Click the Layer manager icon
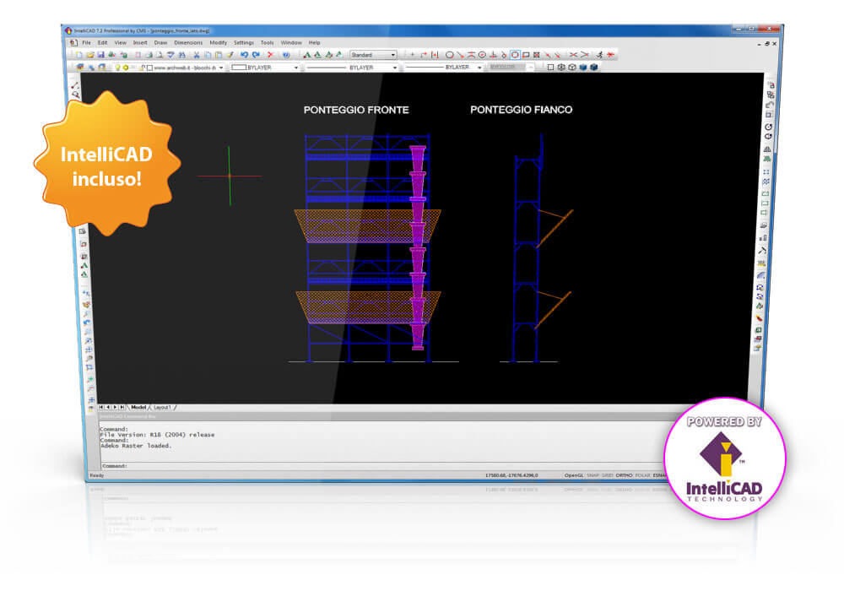 pyautogui.click(x=79, y=68)
